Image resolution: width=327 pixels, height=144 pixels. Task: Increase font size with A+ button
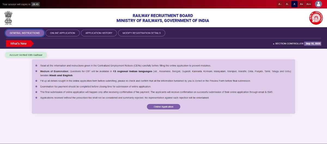[301, 4]
